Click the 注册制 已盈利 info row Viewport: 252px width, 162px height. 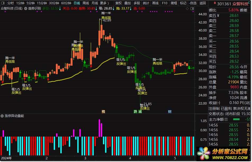[x=229, y=109]
